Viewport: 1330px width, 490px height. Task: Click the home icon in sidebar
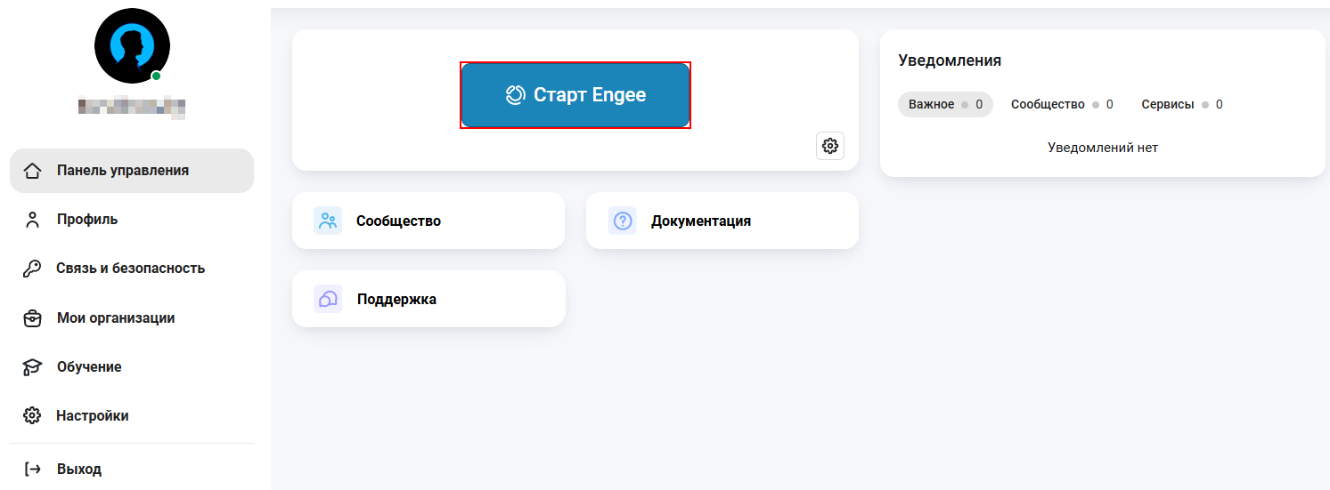tap(33, 171)
